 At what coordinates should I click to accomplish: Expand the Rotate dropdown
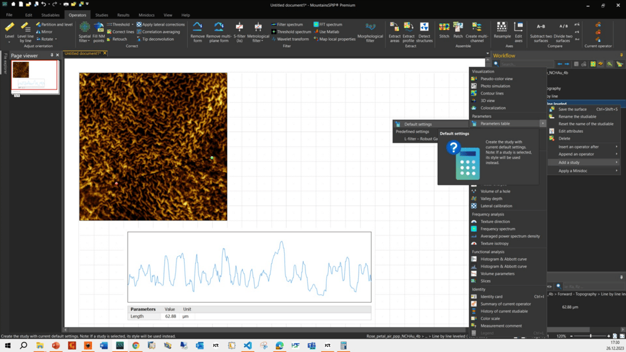[56, 39]
